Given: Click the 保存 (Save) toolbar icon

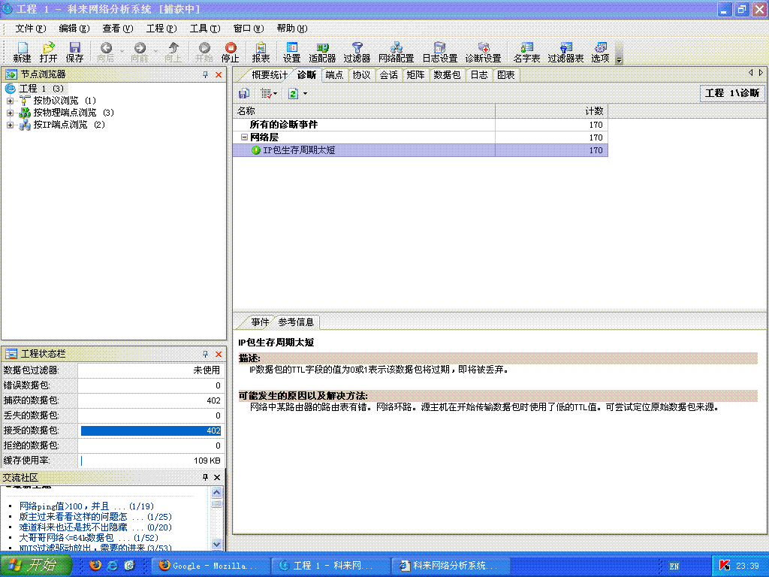Looking at the screenshot, I should point(75,52).
